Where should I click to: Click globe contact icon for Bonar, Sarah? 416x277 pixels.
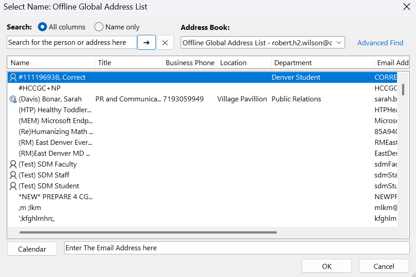13,99
